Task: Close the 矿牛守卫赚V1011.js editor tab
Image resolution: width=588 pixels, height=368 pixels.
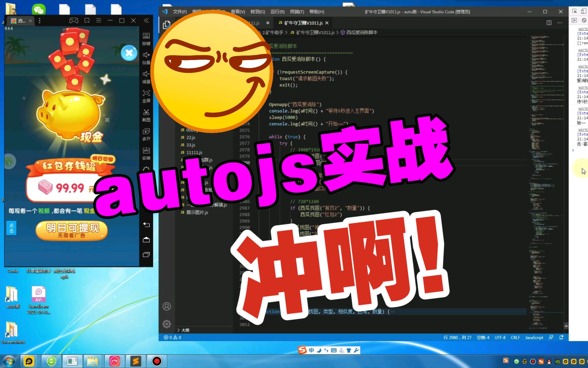Action: point(327,23)
